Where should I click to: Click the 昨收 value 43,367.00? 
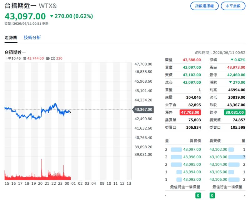click(236, 105)
